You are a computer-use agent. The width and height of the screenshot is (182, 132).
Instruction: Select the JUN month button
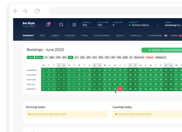click(x=71, y=58)
